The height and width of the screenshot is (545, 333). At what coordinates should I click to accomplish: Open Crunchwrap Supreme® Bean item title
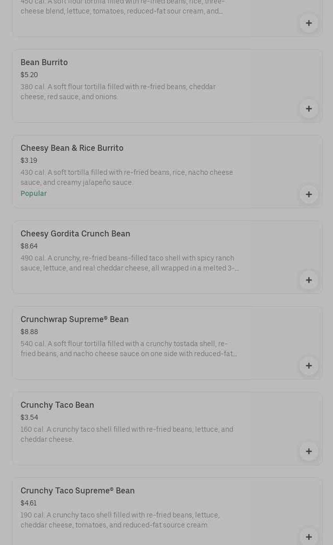[x=75, y=320]
